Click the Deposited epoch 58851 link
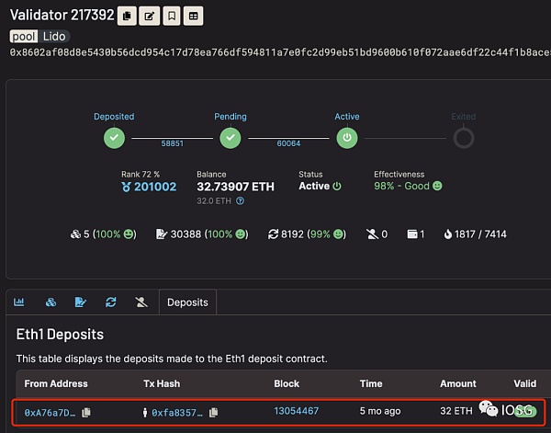Screen dimensions: 551x433 click(172, 144)
